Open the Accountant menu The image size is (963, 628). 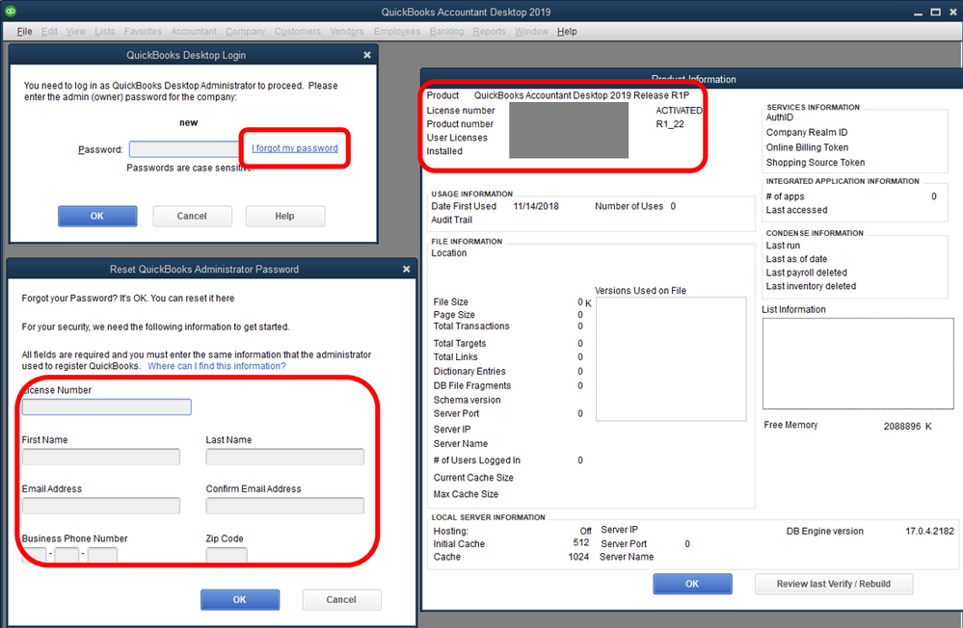(x=194, y=32)
